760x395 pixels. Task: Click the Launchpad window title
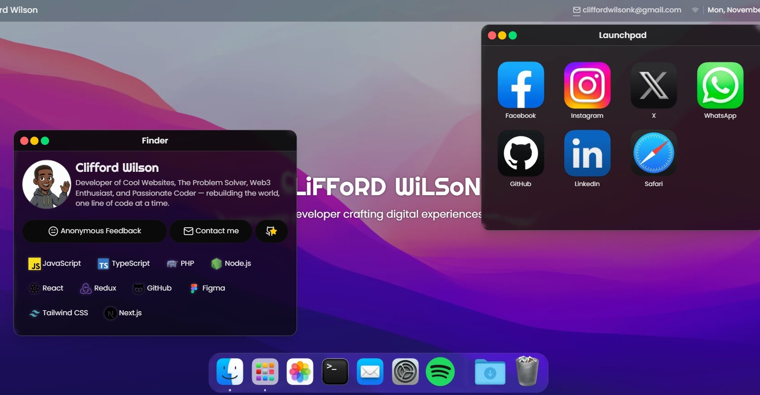[622, 35]
